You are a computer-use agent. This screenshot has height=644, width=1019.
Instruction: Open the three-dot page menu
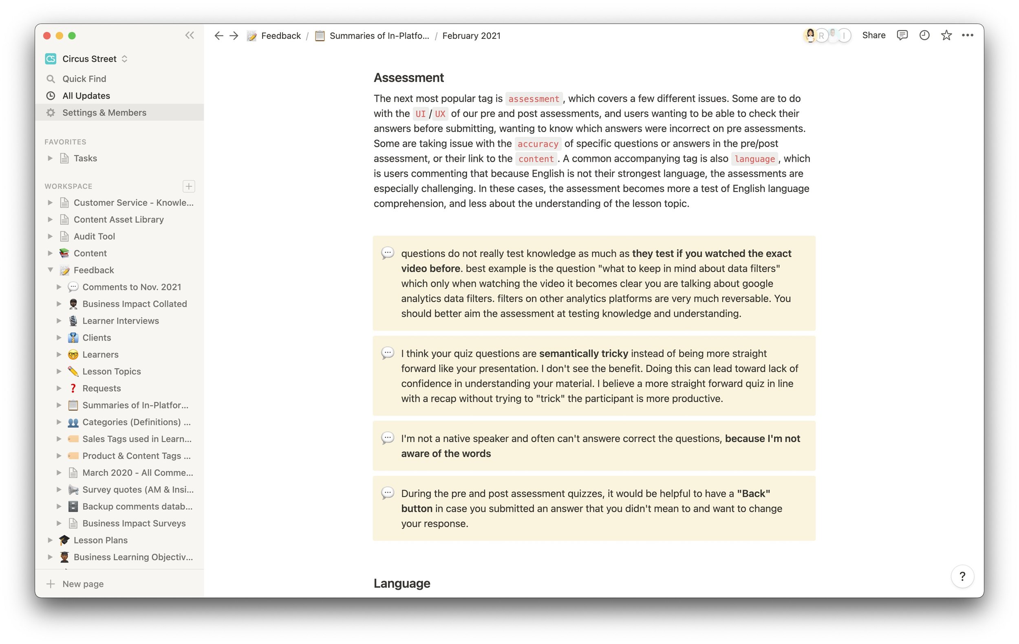(967, 35)
